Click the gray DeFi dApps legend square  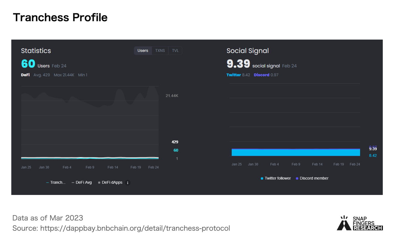(x=99, y=183)
